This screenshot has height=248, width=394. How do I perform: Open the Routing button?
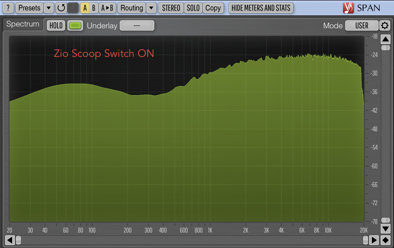pyautogui.click(x=132, y=8)
